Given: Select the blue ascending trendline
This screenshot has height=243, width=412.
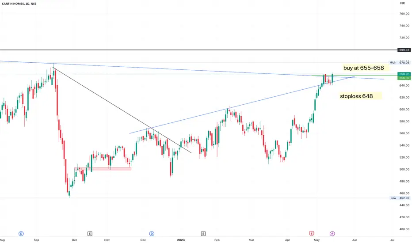Looking at the screenshot, I should pyautogui.click(x=242, y=105).
